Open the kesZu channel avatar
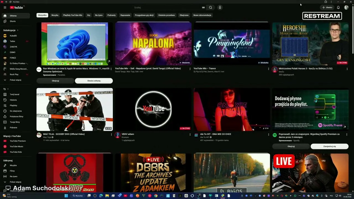Viewport: 354px width, 199px height. pyautogui.click(x=275, y=70)
